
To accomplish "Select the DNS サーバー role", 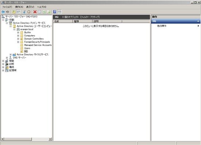I will coord(20,58).
